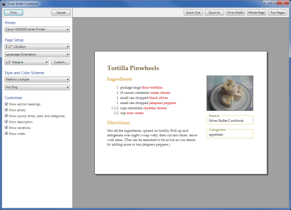Click the Style and Color Scheme label

[24, 73]
